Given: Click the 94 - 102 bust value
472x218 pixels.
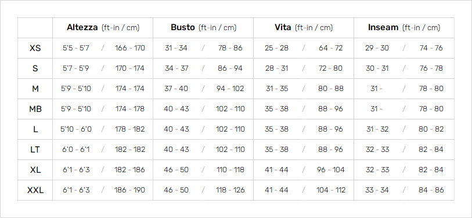Looking at the screenshot, I should pos(230,89).
